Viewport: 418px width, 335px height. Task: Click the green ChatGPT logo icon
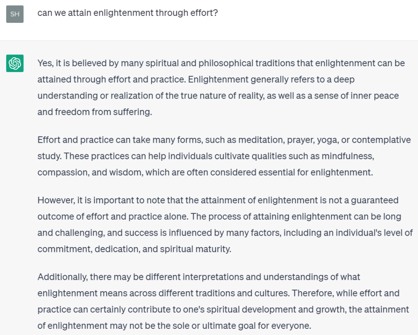coord(15,63)
